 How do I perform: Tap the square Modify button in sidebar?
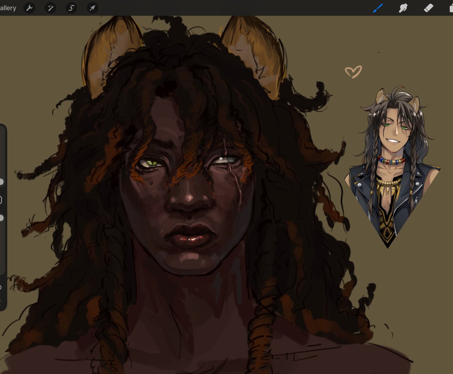tap(1, 200)
